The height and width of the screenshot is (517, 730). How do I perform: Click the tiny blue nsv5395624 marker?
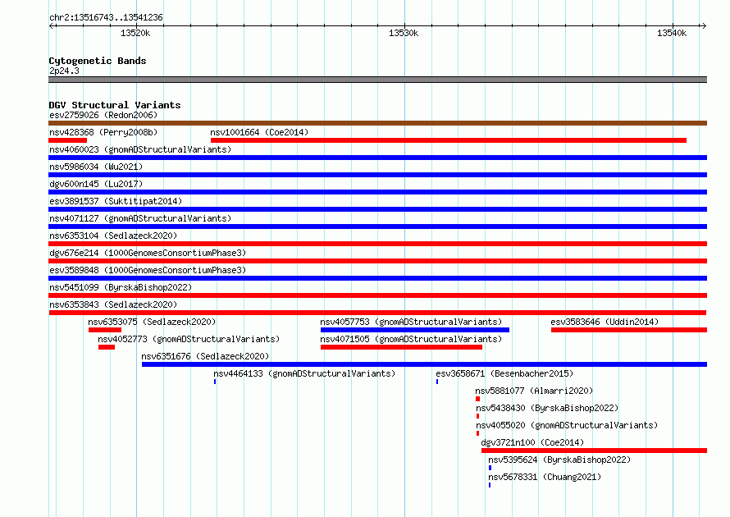[x=490, y=468]
